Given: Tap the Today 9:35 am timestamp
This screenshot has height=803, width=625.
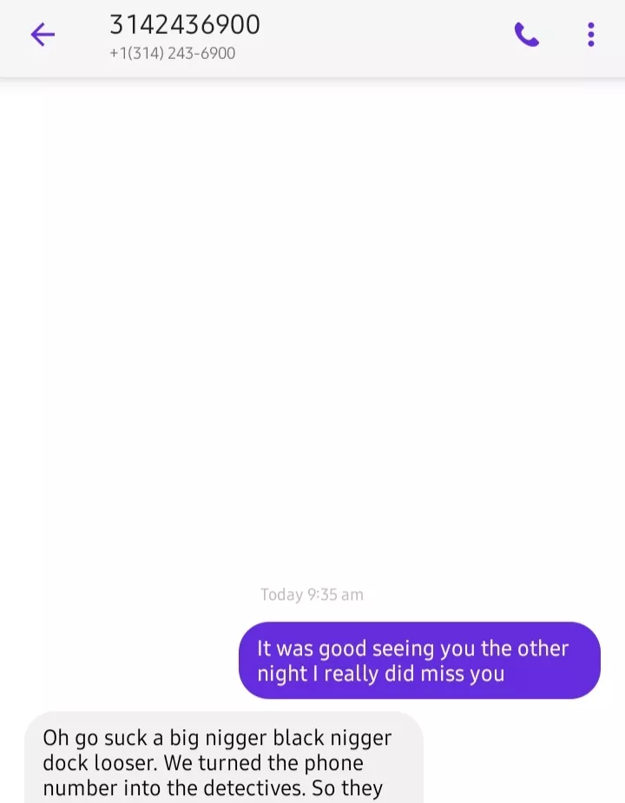Looking at the screenshot, I should [312, 595].
